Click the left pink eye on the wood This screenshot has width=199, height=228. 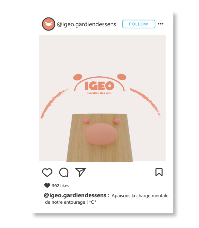click(86, 121)
